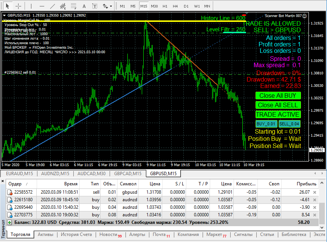The width and height of the screenshot is (327, 242).
Task: Close order 22703775 with its X
Action: pos(315,215)
